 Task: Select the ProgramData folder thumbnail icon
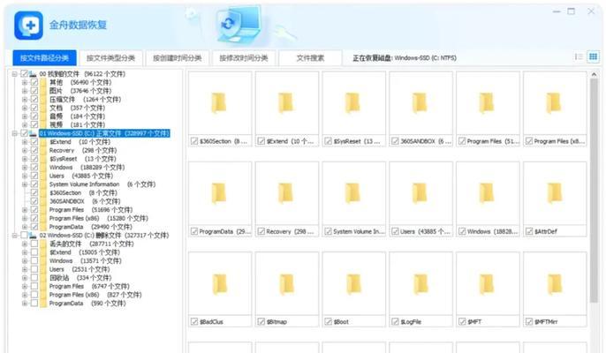pyautogui.click(x=219, y=193)
